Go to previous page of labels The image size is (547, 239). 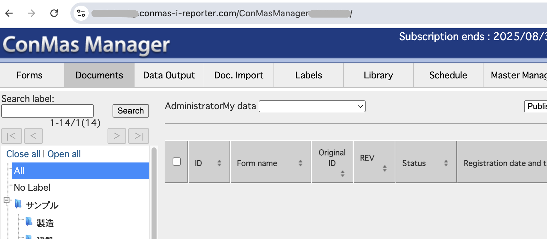[x=33, y=136]
